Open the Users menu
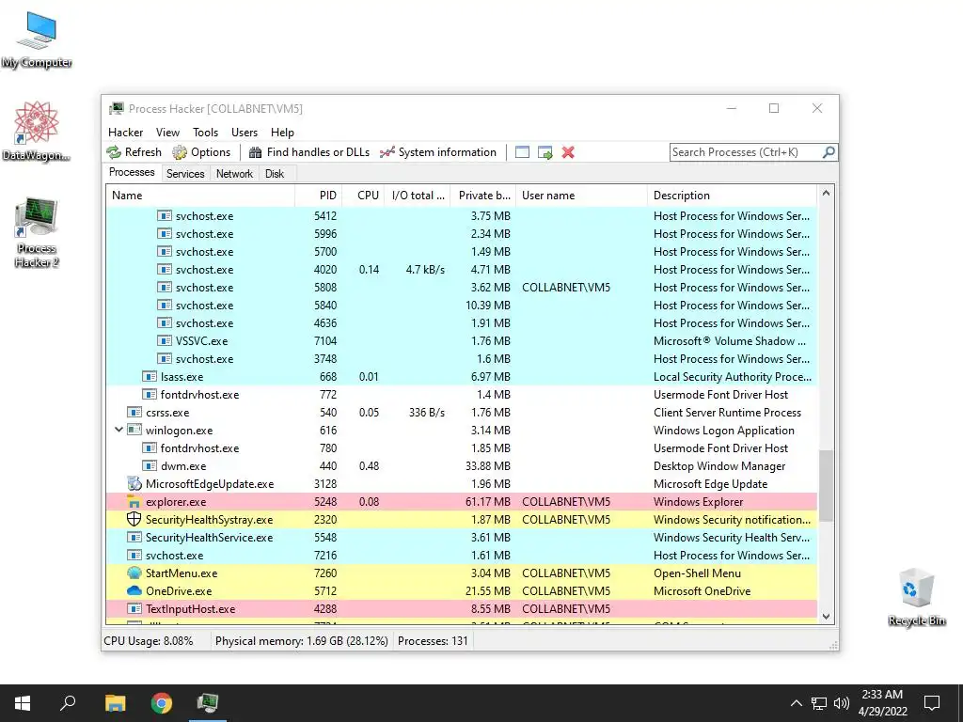The width and height of the screenshot is (963, 722). coord(245,132)
